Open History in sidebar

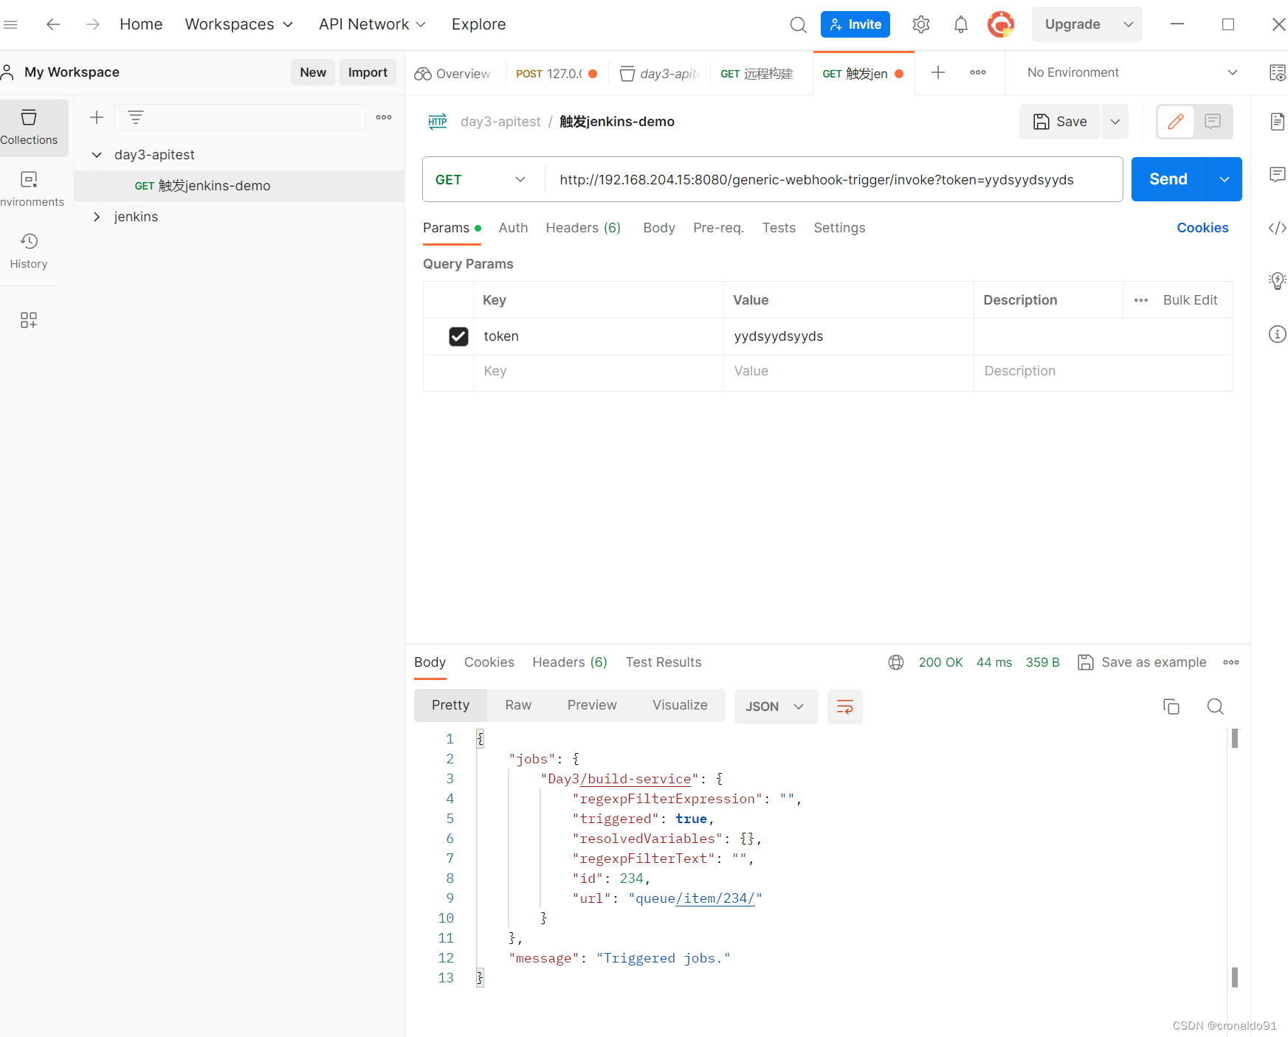tap(30, 252)
